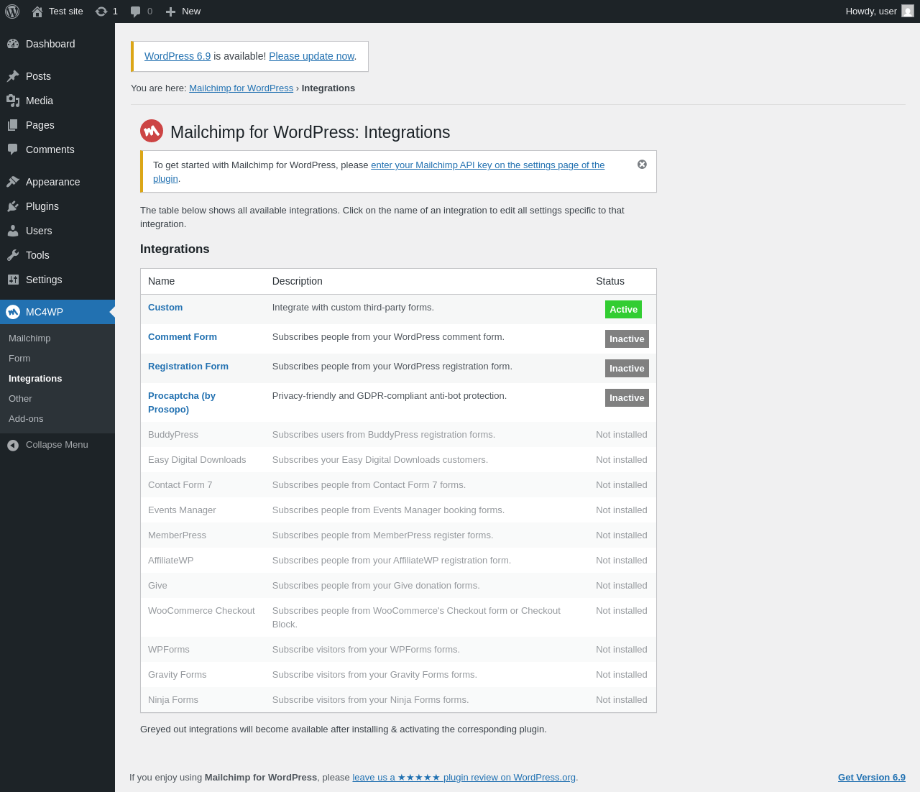Viewport: 920px width, 792px height.
Task: Click the Inactive badge for Registration Form
Action: click(x=627, y=369)
